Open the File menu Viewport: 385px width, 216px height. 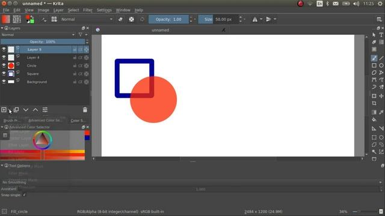point(6,10)
